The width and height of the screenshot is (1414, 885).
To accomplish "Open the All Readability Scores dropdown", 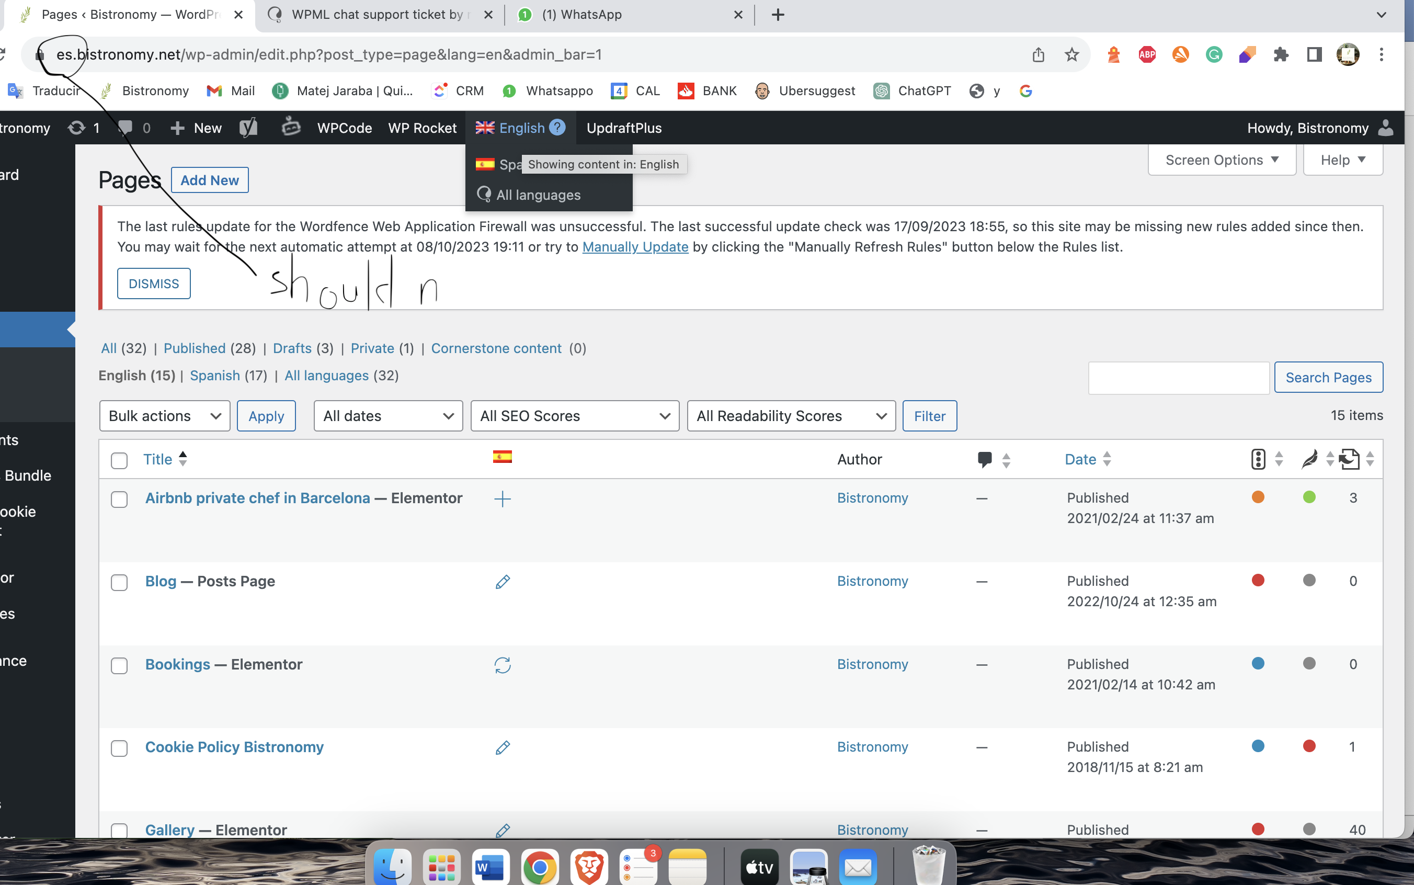I will (791, 416).
